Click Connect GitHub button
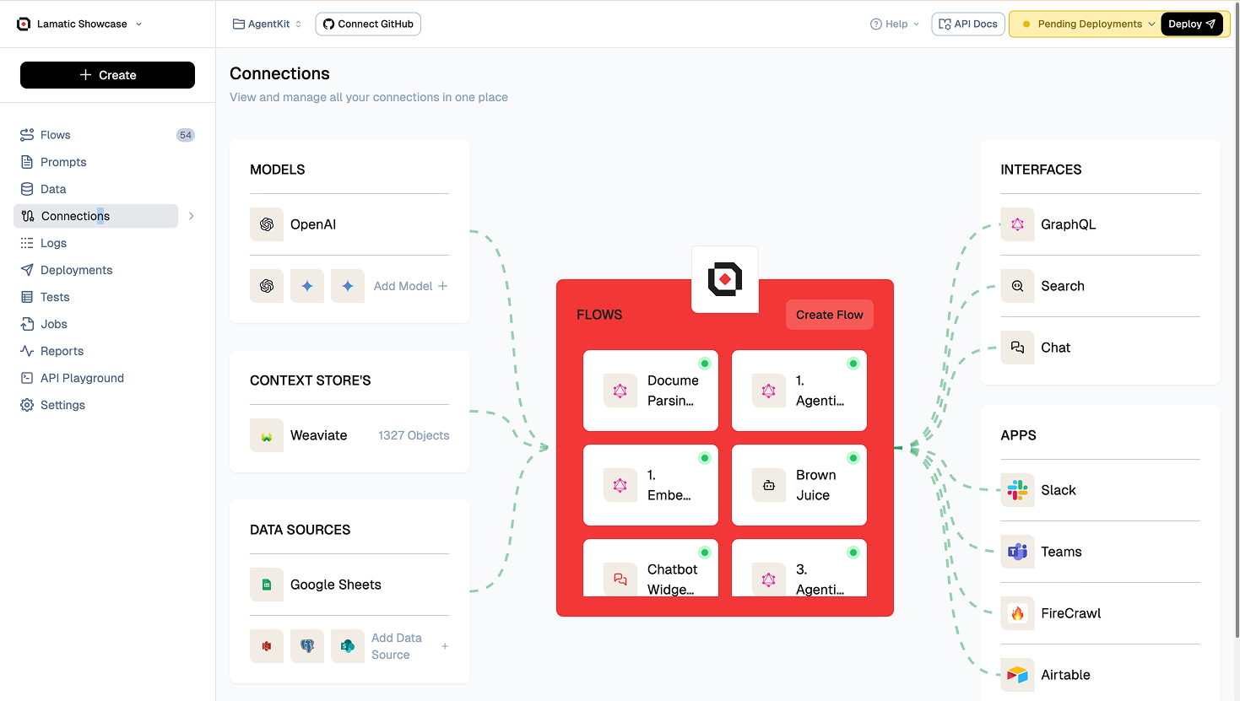 (x=368, y=24)
